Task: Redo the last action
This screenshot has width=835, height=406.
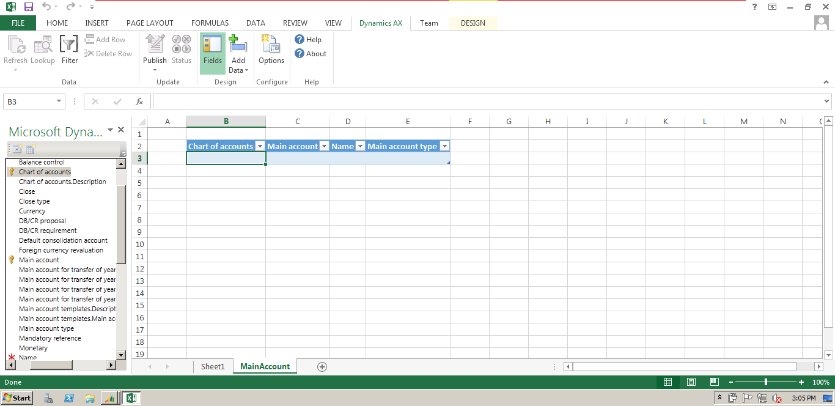Action: 70,7
